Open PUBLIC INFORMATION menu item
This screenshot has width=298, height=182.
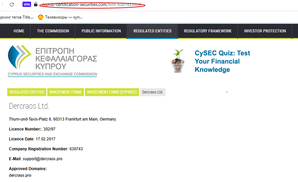click(x=101, y=31)
